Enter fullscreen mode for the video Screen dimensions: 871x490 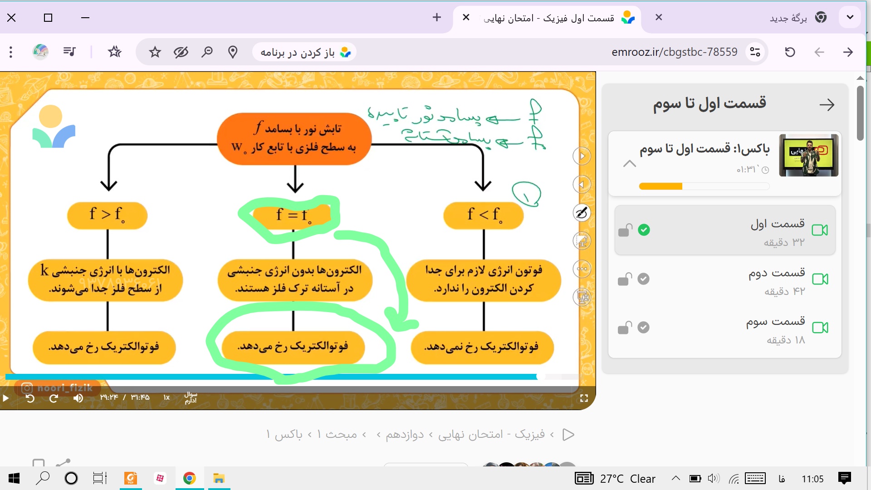point(584,398)
